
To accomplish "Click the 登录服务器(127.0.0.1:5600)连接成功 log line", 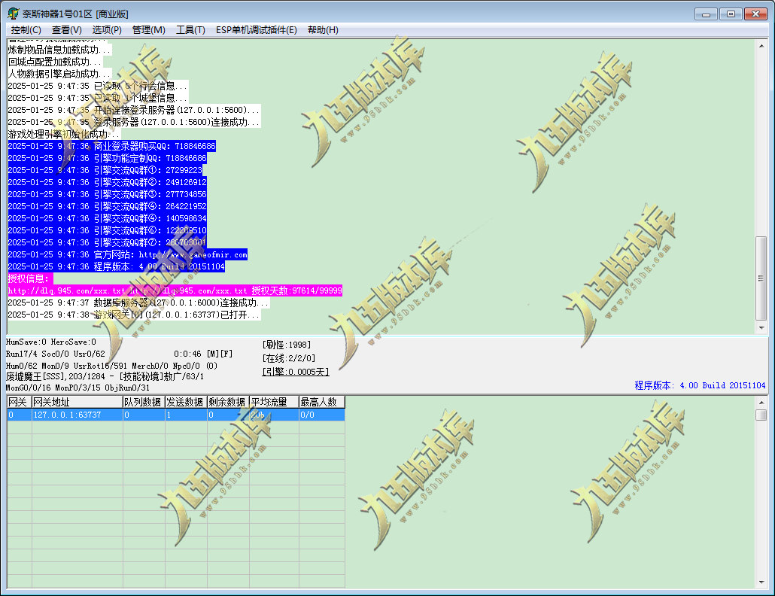I will pos(133,122).
